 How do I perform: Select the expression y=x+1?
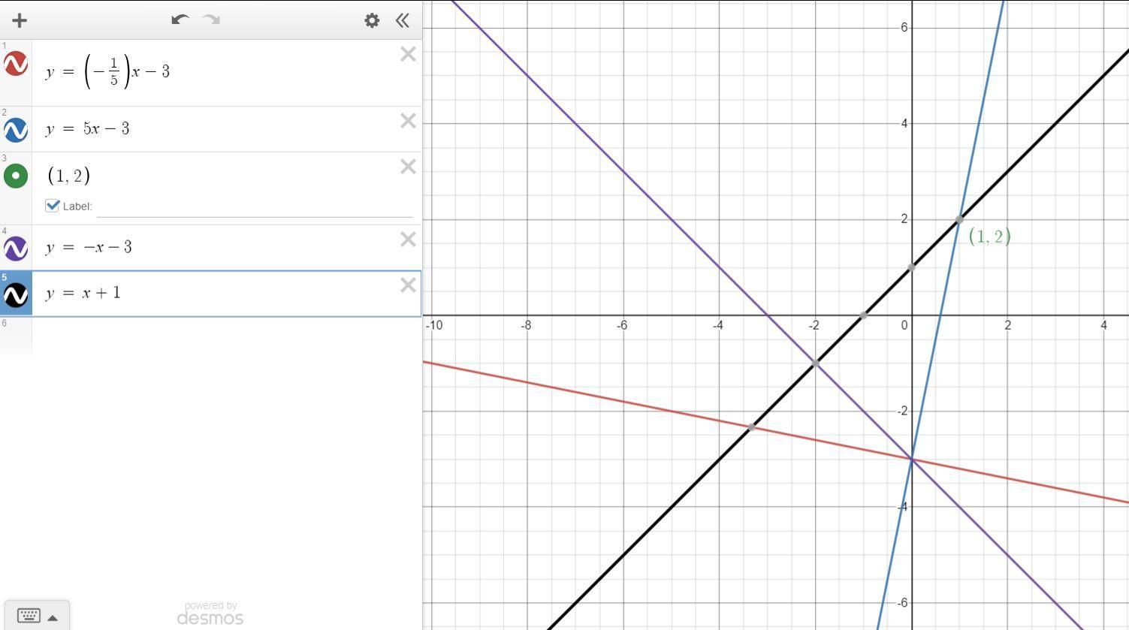[83, 293]
